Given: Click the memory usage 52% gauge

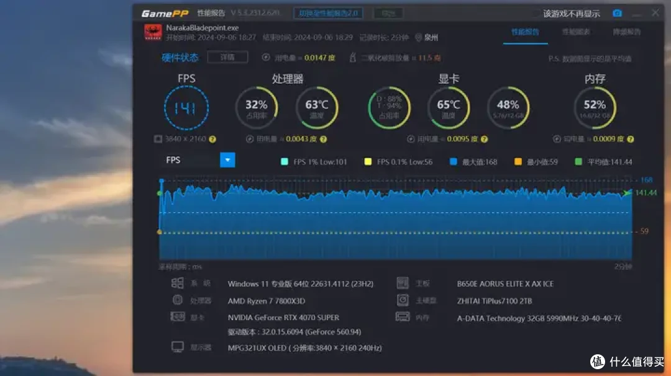Looking at the screenshot, I should point(595,108).
